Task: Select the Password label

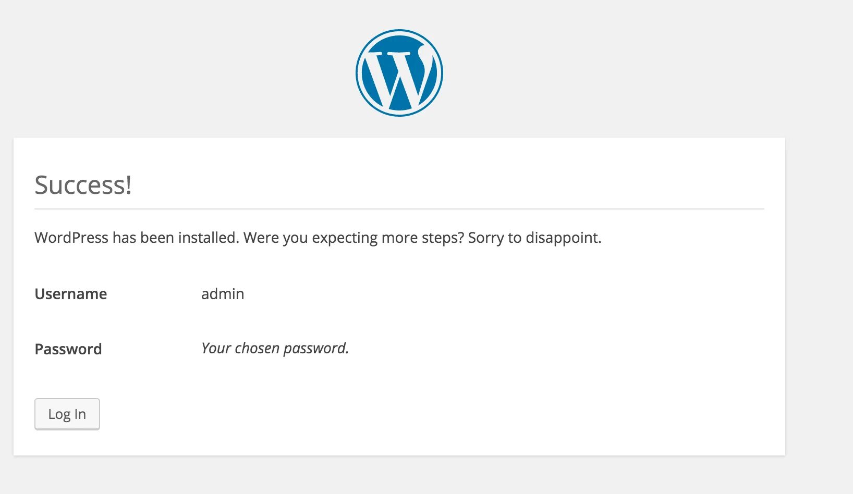Action: click(x=68, y=349)
